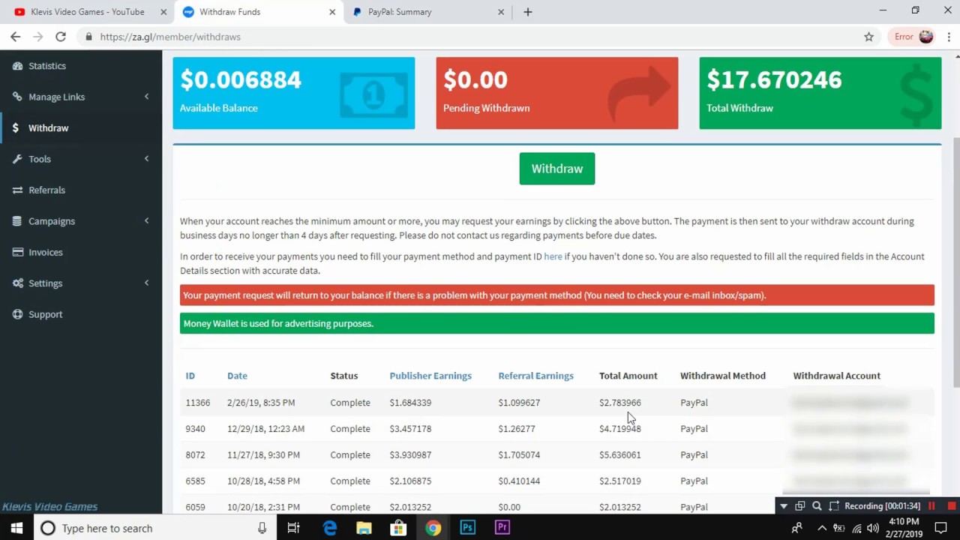Image resolution: width=960 pixels, height=540 pixels.
Task: Show hidden system tray icons
Action: tap(821, 528)
